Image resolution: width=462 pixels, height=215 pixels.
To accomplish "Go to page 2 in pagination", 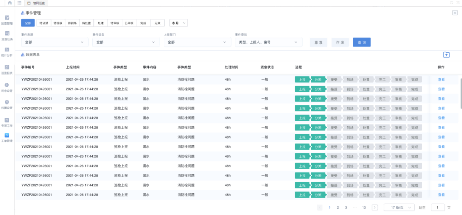I will pyautogui.click(x=337, y=207).
